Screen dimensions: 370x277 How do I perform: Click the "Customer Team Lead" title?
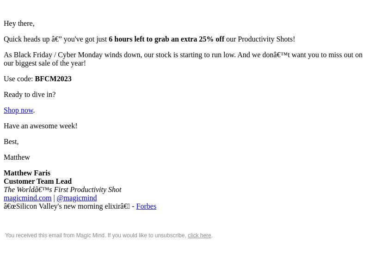tap(38, 181)
